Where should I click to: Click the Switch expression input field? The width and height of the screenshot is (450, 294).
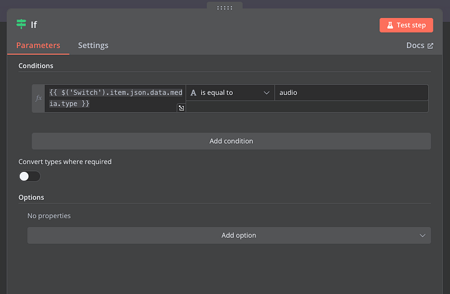tap(115, 98)
